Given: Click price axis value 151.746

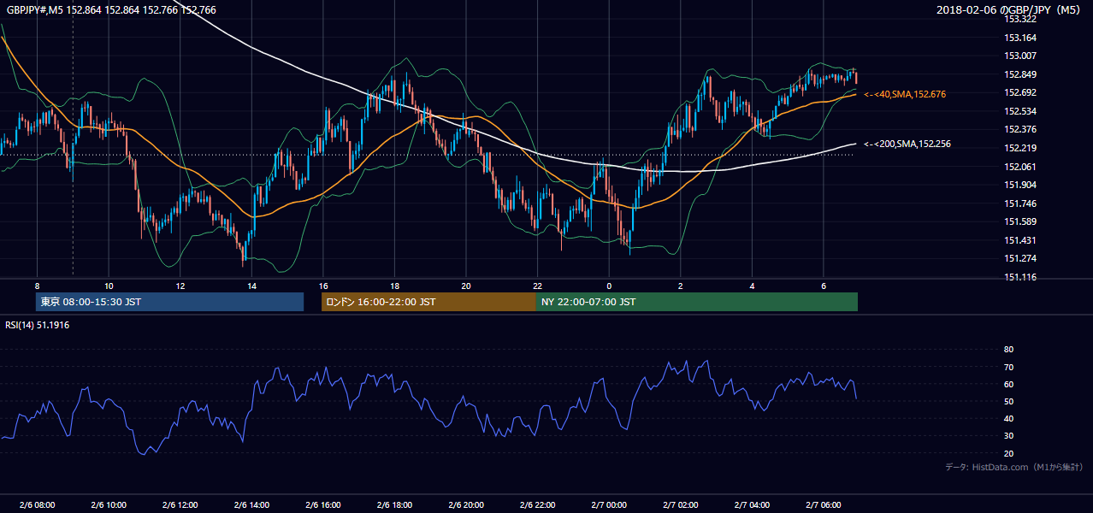Looking at the screenshot, I should [x=1019, y=203].
